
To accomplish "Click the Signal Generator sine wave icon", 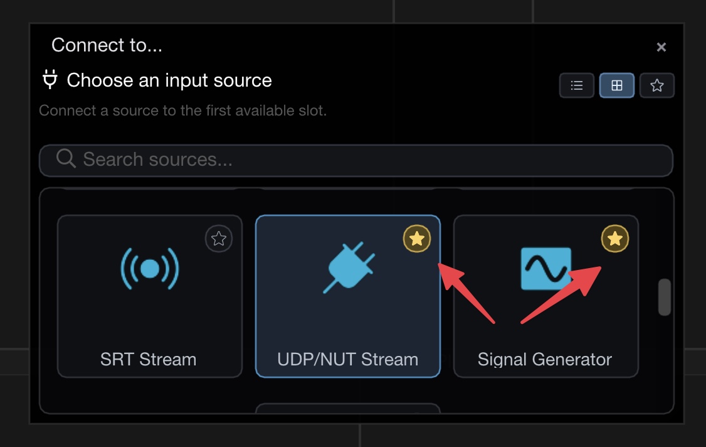I will [x=546, y=269].
